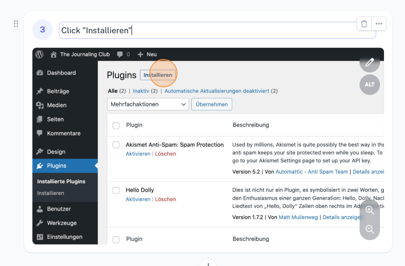The height and width of the screenshot is (266, 405).
Task: Open the three-dot more options menu
Action: pos(379,24)
